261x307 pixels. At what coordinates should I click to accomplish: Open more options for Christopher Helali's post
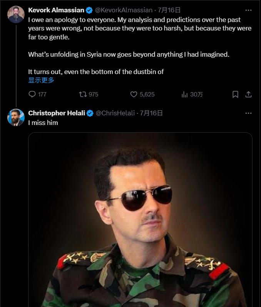point(248,113)
